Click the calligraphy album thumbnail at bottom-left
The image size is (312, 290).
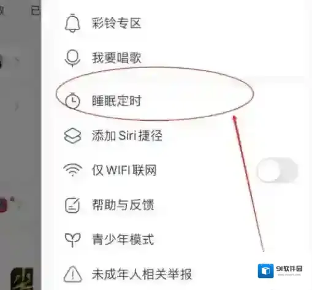[22, 279]
